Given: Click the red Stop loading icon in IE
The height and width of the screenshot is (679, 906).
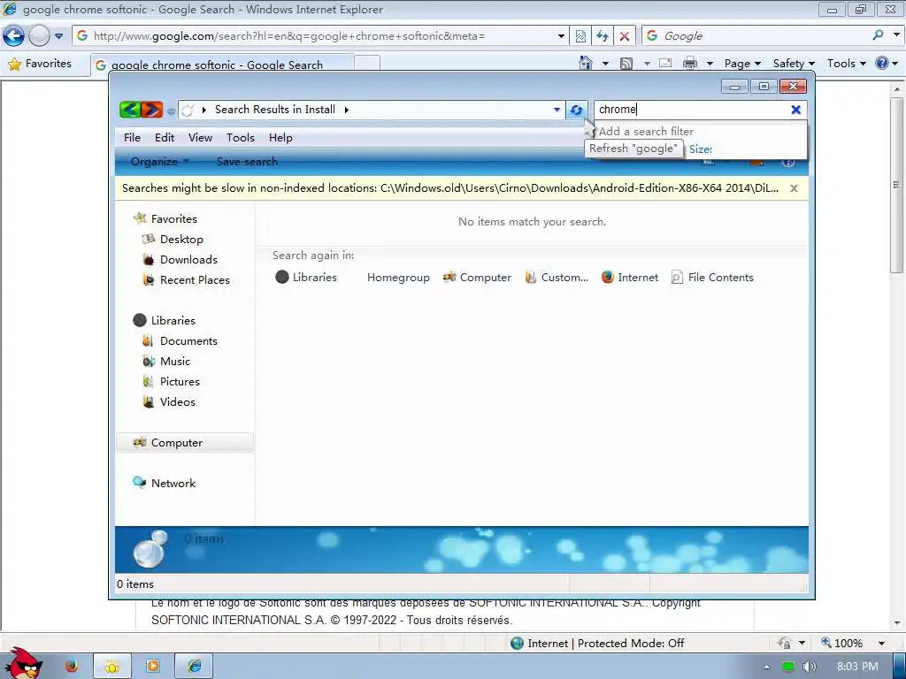Looking at the screenshot, I should click(625, 35).
